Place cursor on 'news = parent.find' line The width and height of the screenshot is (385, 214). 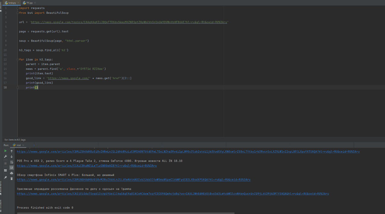66,69
